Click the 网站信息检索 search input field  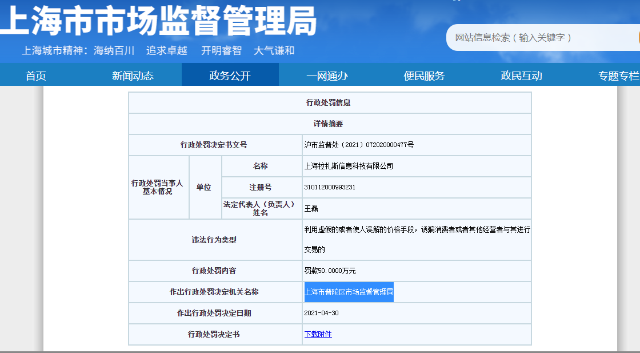[x=543, y=38]
